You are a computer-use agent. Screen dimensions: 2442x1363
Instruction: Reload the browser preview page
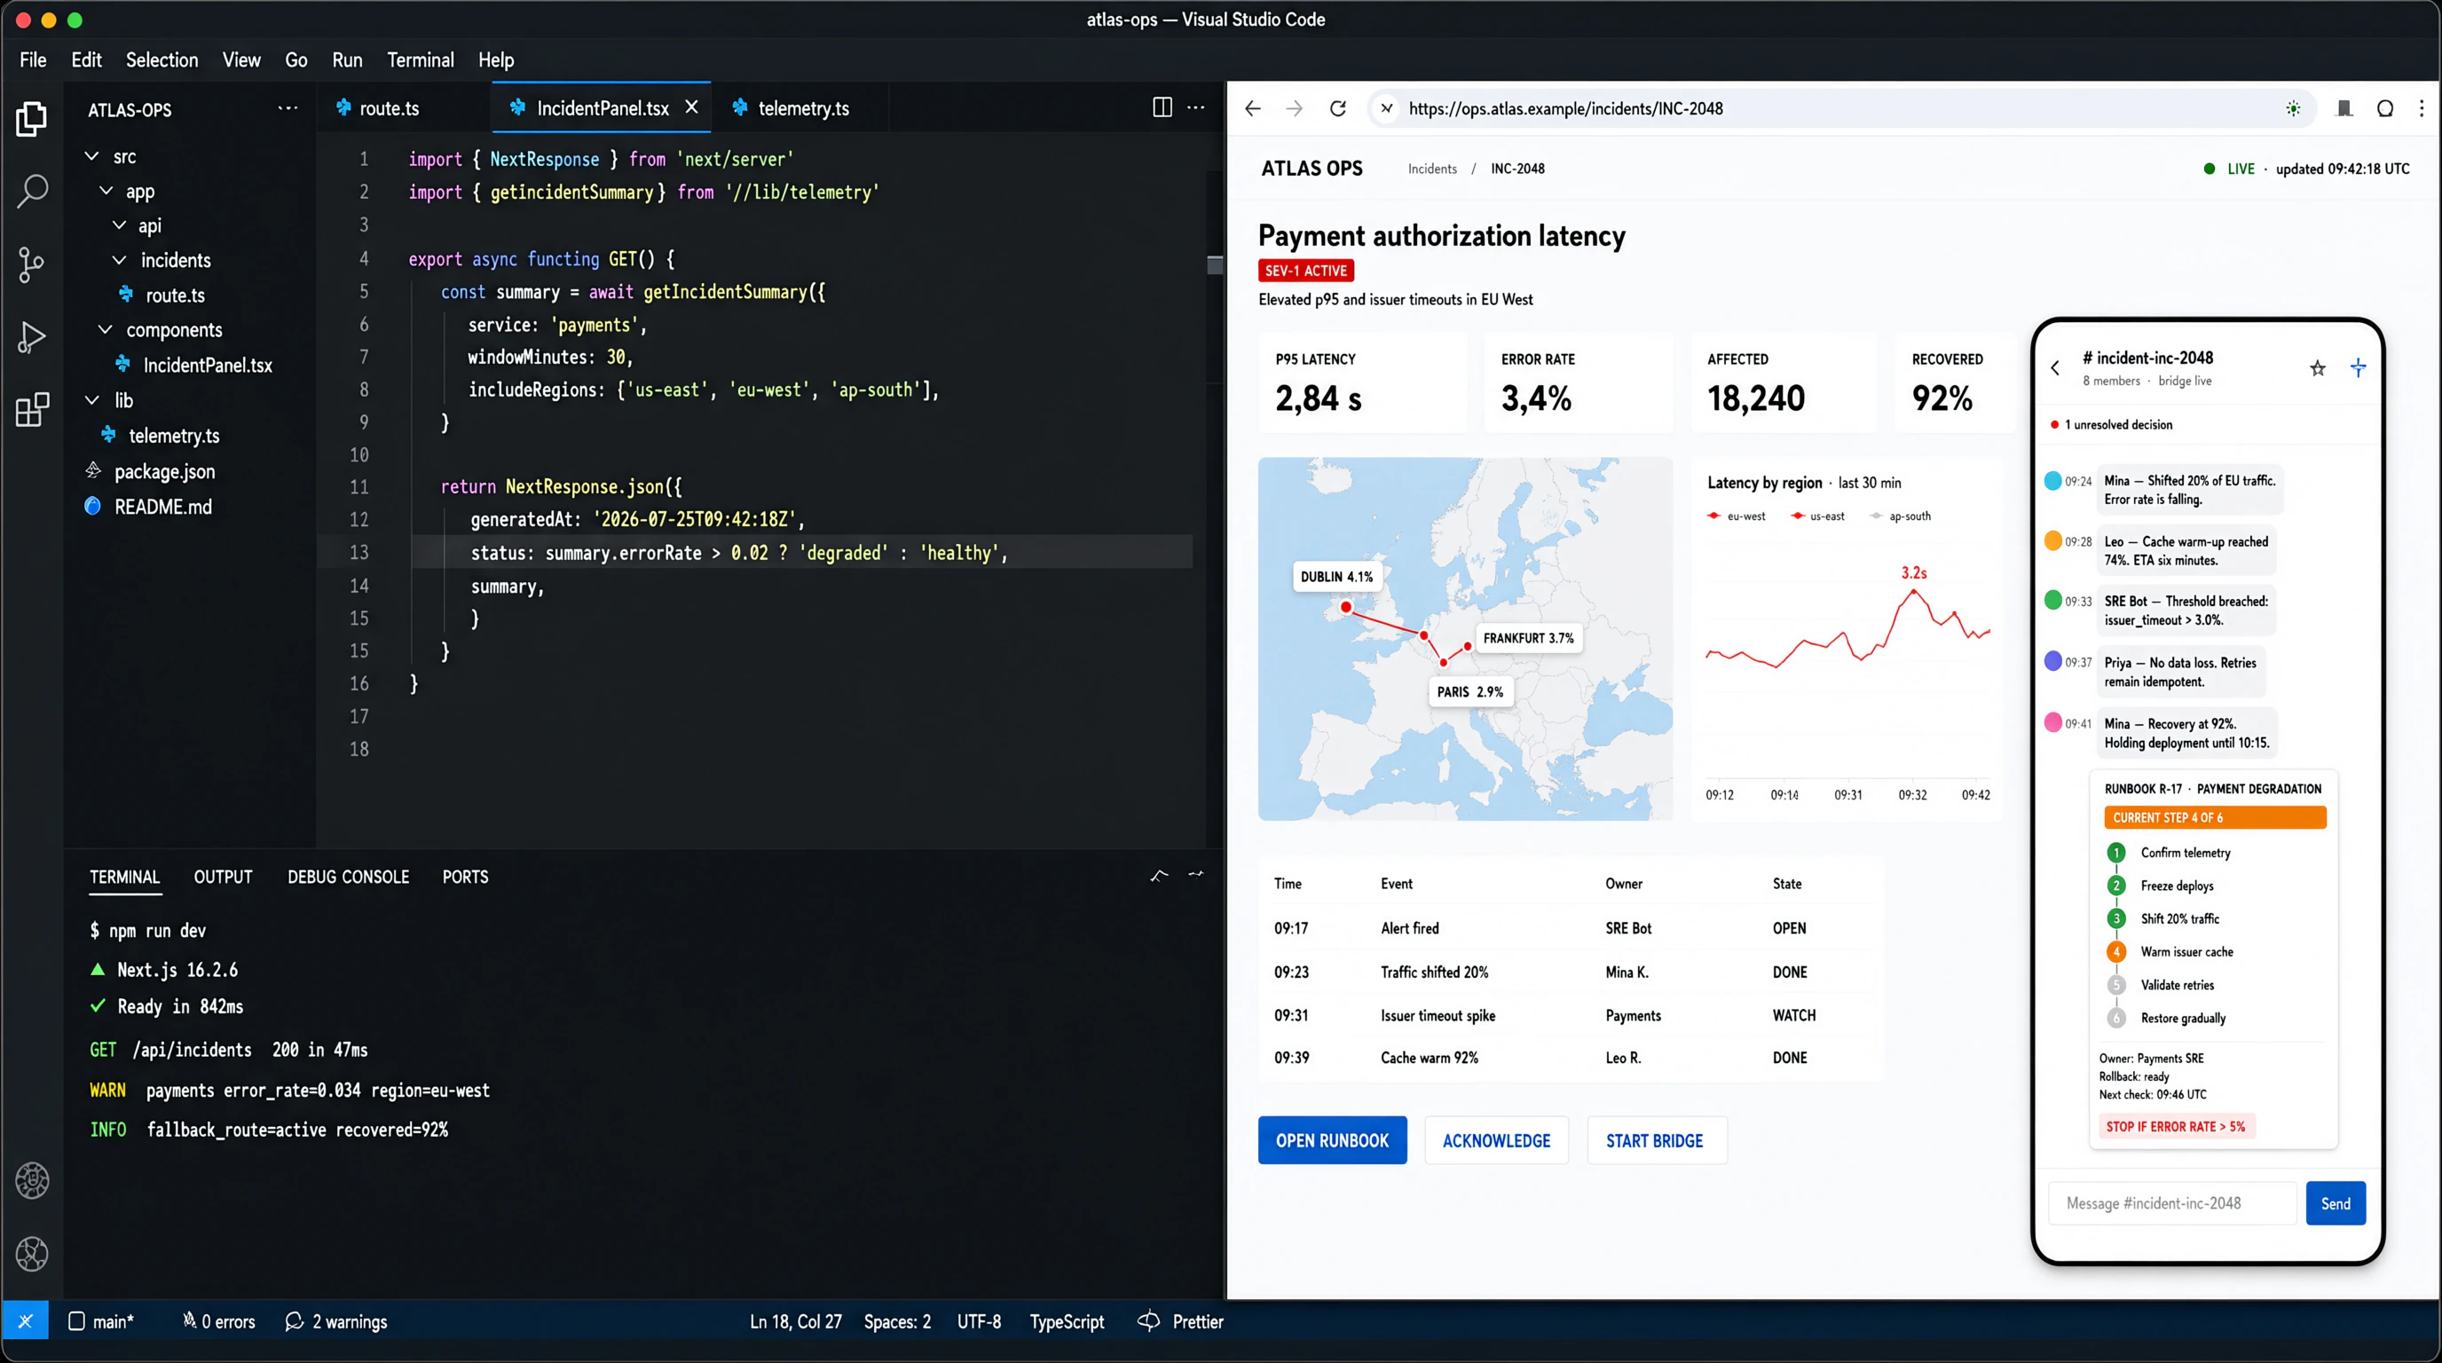[1337, 108]
